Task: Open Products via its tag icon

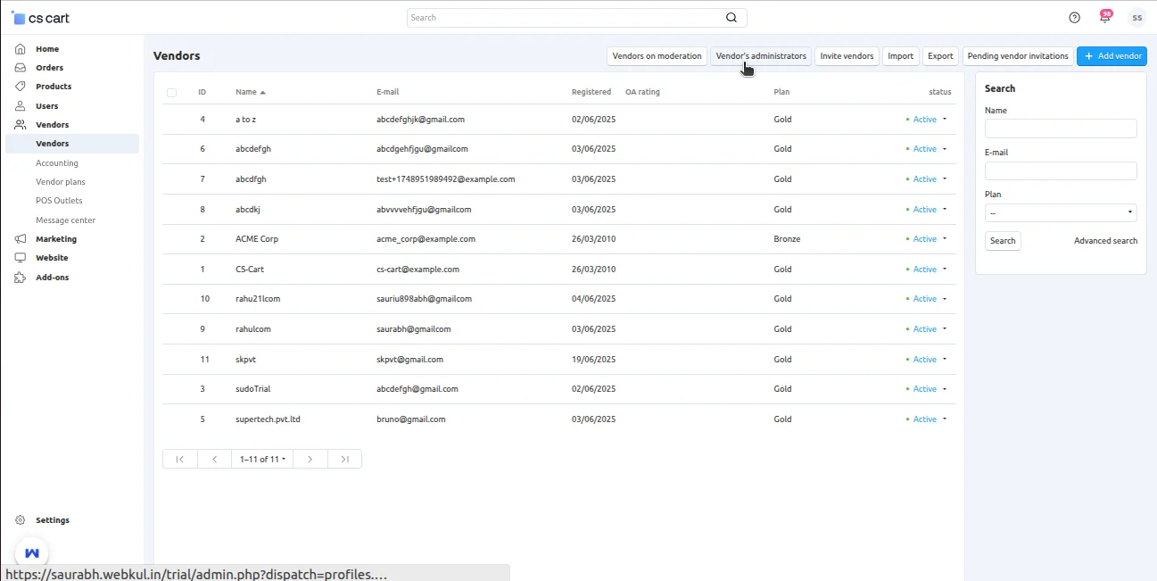Action: point(19,86)
